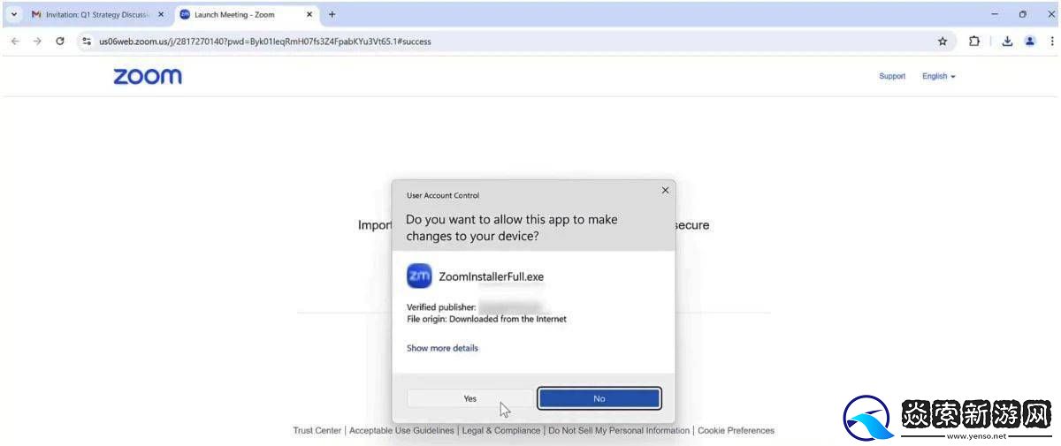Reload the current Zoom page
1061x446 pixels.
(x=60, y=41)
